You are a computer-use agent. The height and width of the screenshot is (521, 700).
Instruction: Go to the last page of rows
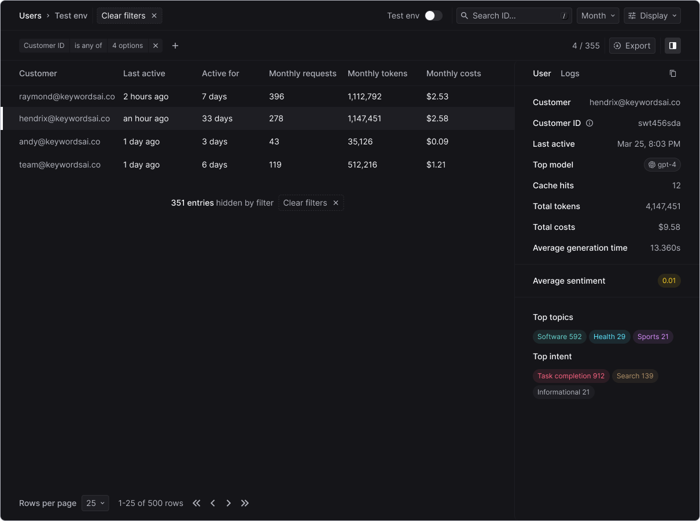tap(245, 503)
